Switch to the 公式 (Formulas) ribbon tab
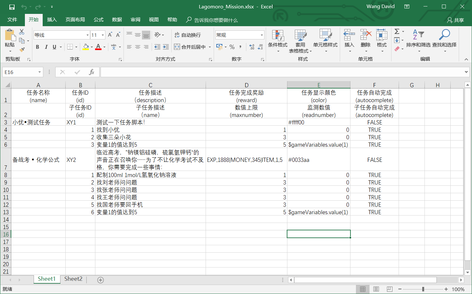The height and width of the screenshot is (294, 472). click(x=99, y=20)
